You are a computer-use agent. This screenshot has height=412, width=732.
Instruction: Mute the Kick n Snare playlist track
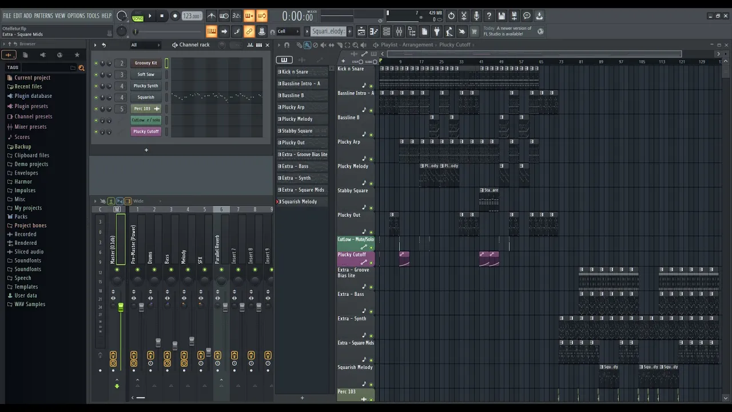371,86
